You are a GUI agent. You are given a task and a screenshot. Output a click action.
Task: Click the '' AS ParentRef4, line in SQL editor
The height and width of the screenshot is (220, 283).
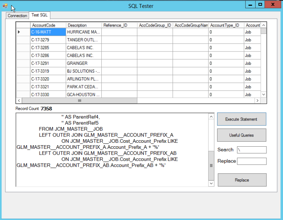81,117
